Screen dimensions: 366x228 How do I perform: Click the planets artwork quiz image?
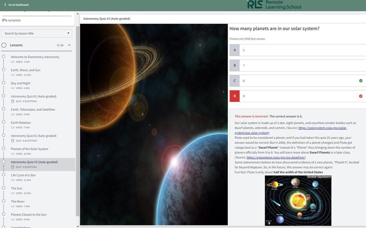pos(154,125)
